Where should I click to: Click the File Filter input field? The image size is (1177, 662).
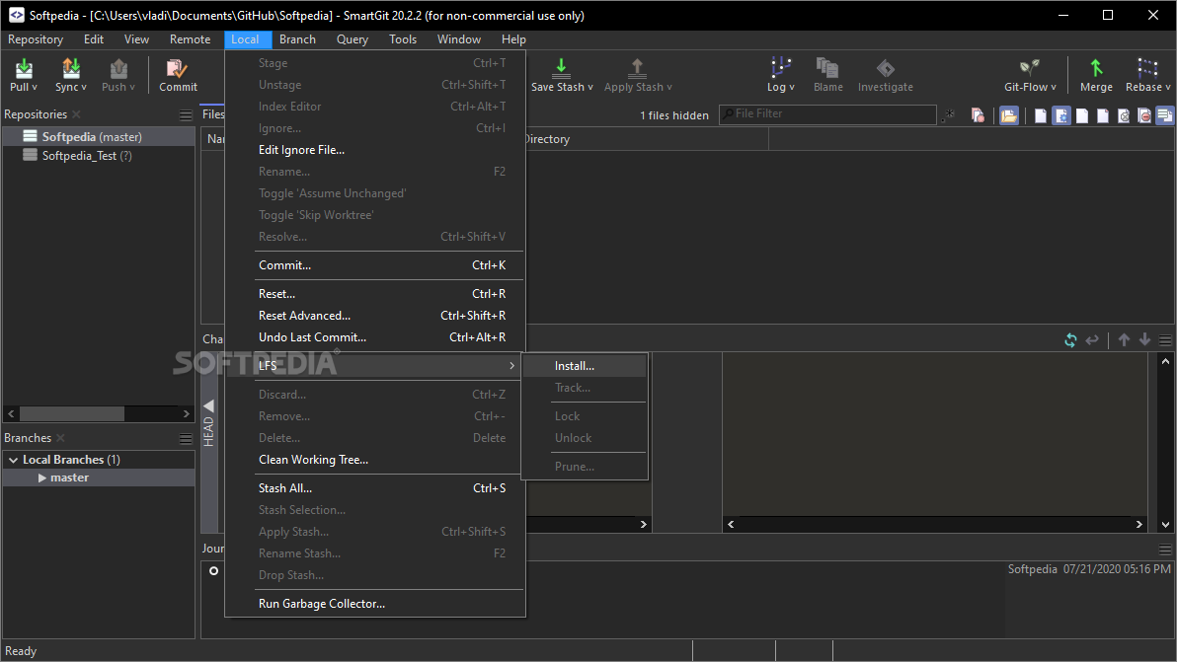[x=828, y=114]
